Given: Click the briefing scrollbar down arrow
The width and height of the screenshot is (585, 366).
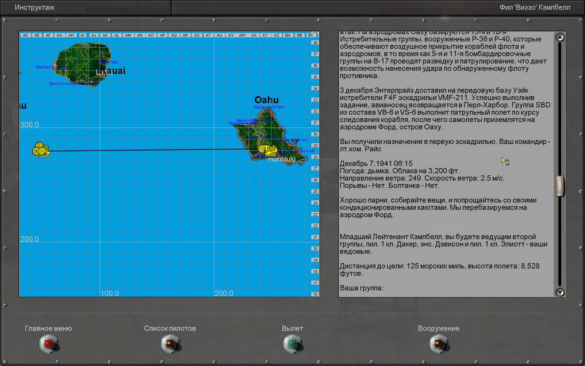Looking at the screenshot, I should pyautogui.click(x=560, y=292).
